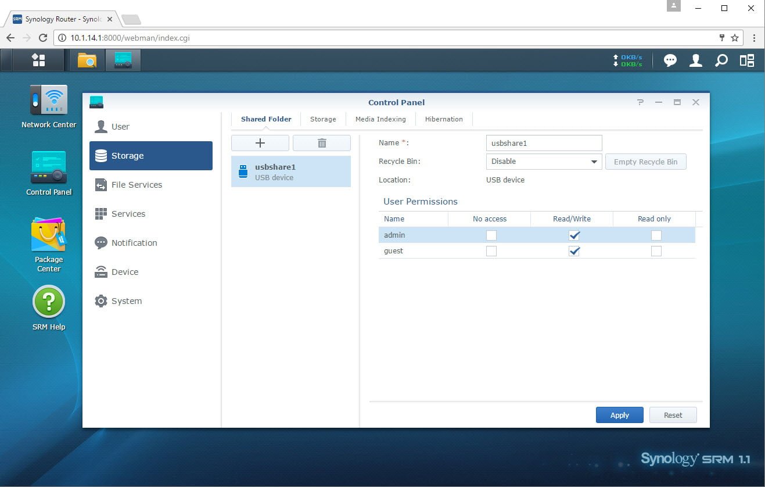Tick Read only for admin
This screenshot has height=487, width=765.
point(656,235)
